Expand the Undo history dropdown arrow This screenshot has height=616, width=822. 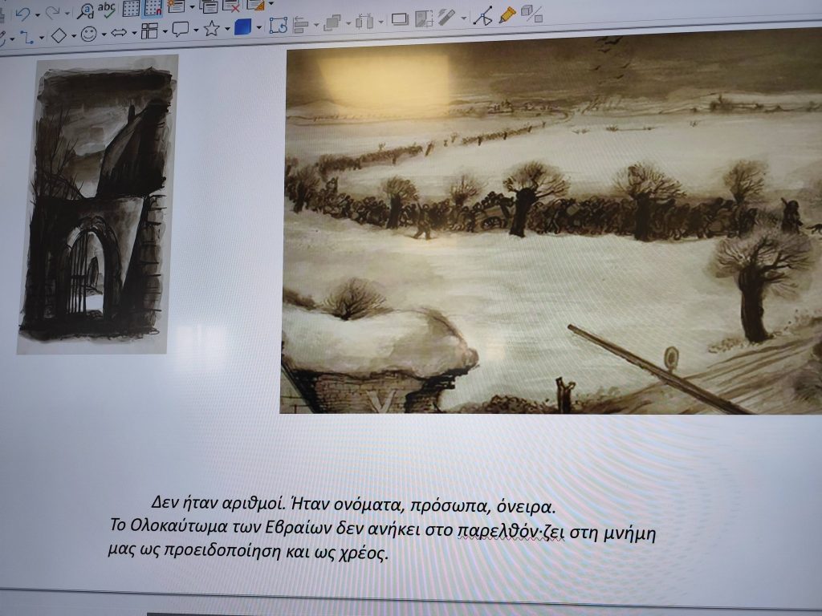(x=36, y=14)
